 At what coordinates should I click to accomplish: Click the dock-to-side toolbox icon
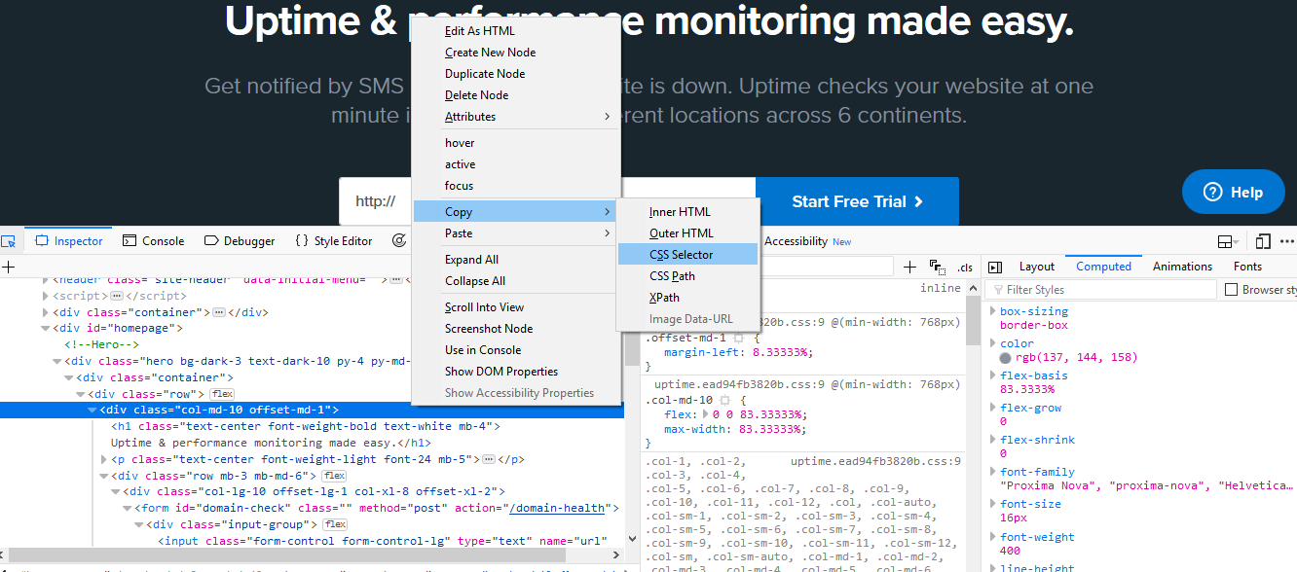[1224, 241]
